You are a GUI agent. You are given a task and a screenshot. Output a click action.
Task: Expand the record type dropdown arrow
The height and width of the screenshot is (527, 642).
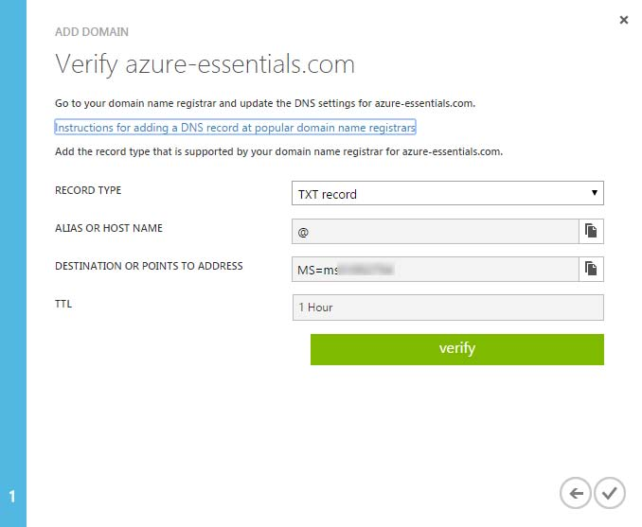pos(595,193)
